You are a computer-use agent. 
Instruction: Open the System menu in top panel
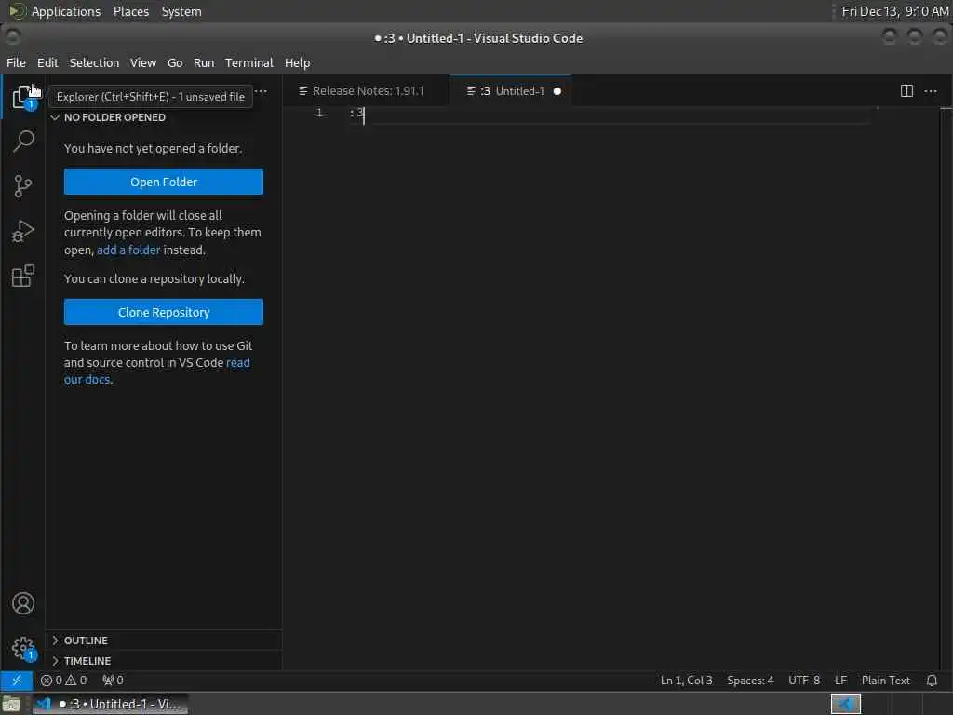point(181,11)
